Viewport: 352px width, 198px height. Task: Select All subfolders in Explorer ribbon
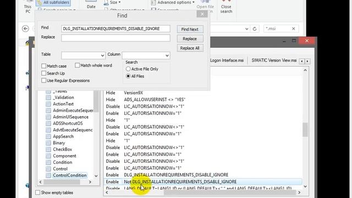click(x=53, y=2)
